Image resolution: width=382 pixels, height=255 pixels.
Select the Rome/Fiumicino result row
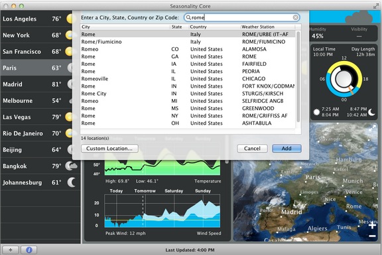coord(188,42)
